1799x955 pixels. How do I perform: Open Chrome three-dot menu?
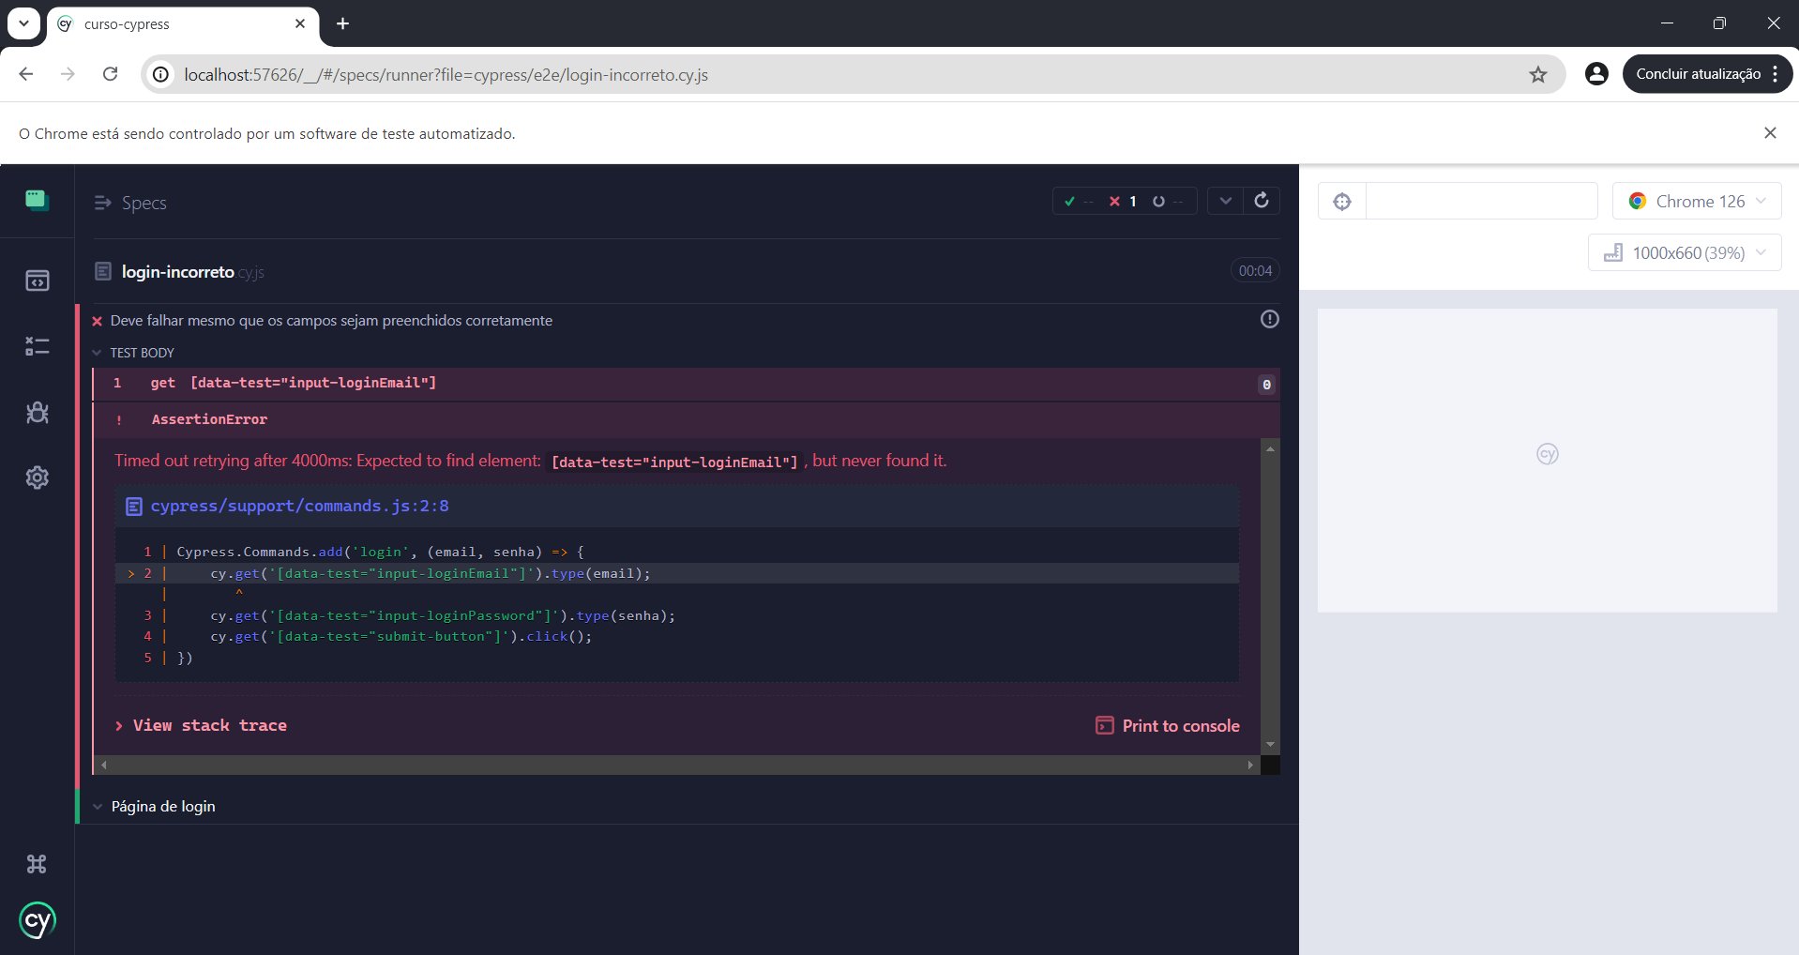click(1776, 74)
